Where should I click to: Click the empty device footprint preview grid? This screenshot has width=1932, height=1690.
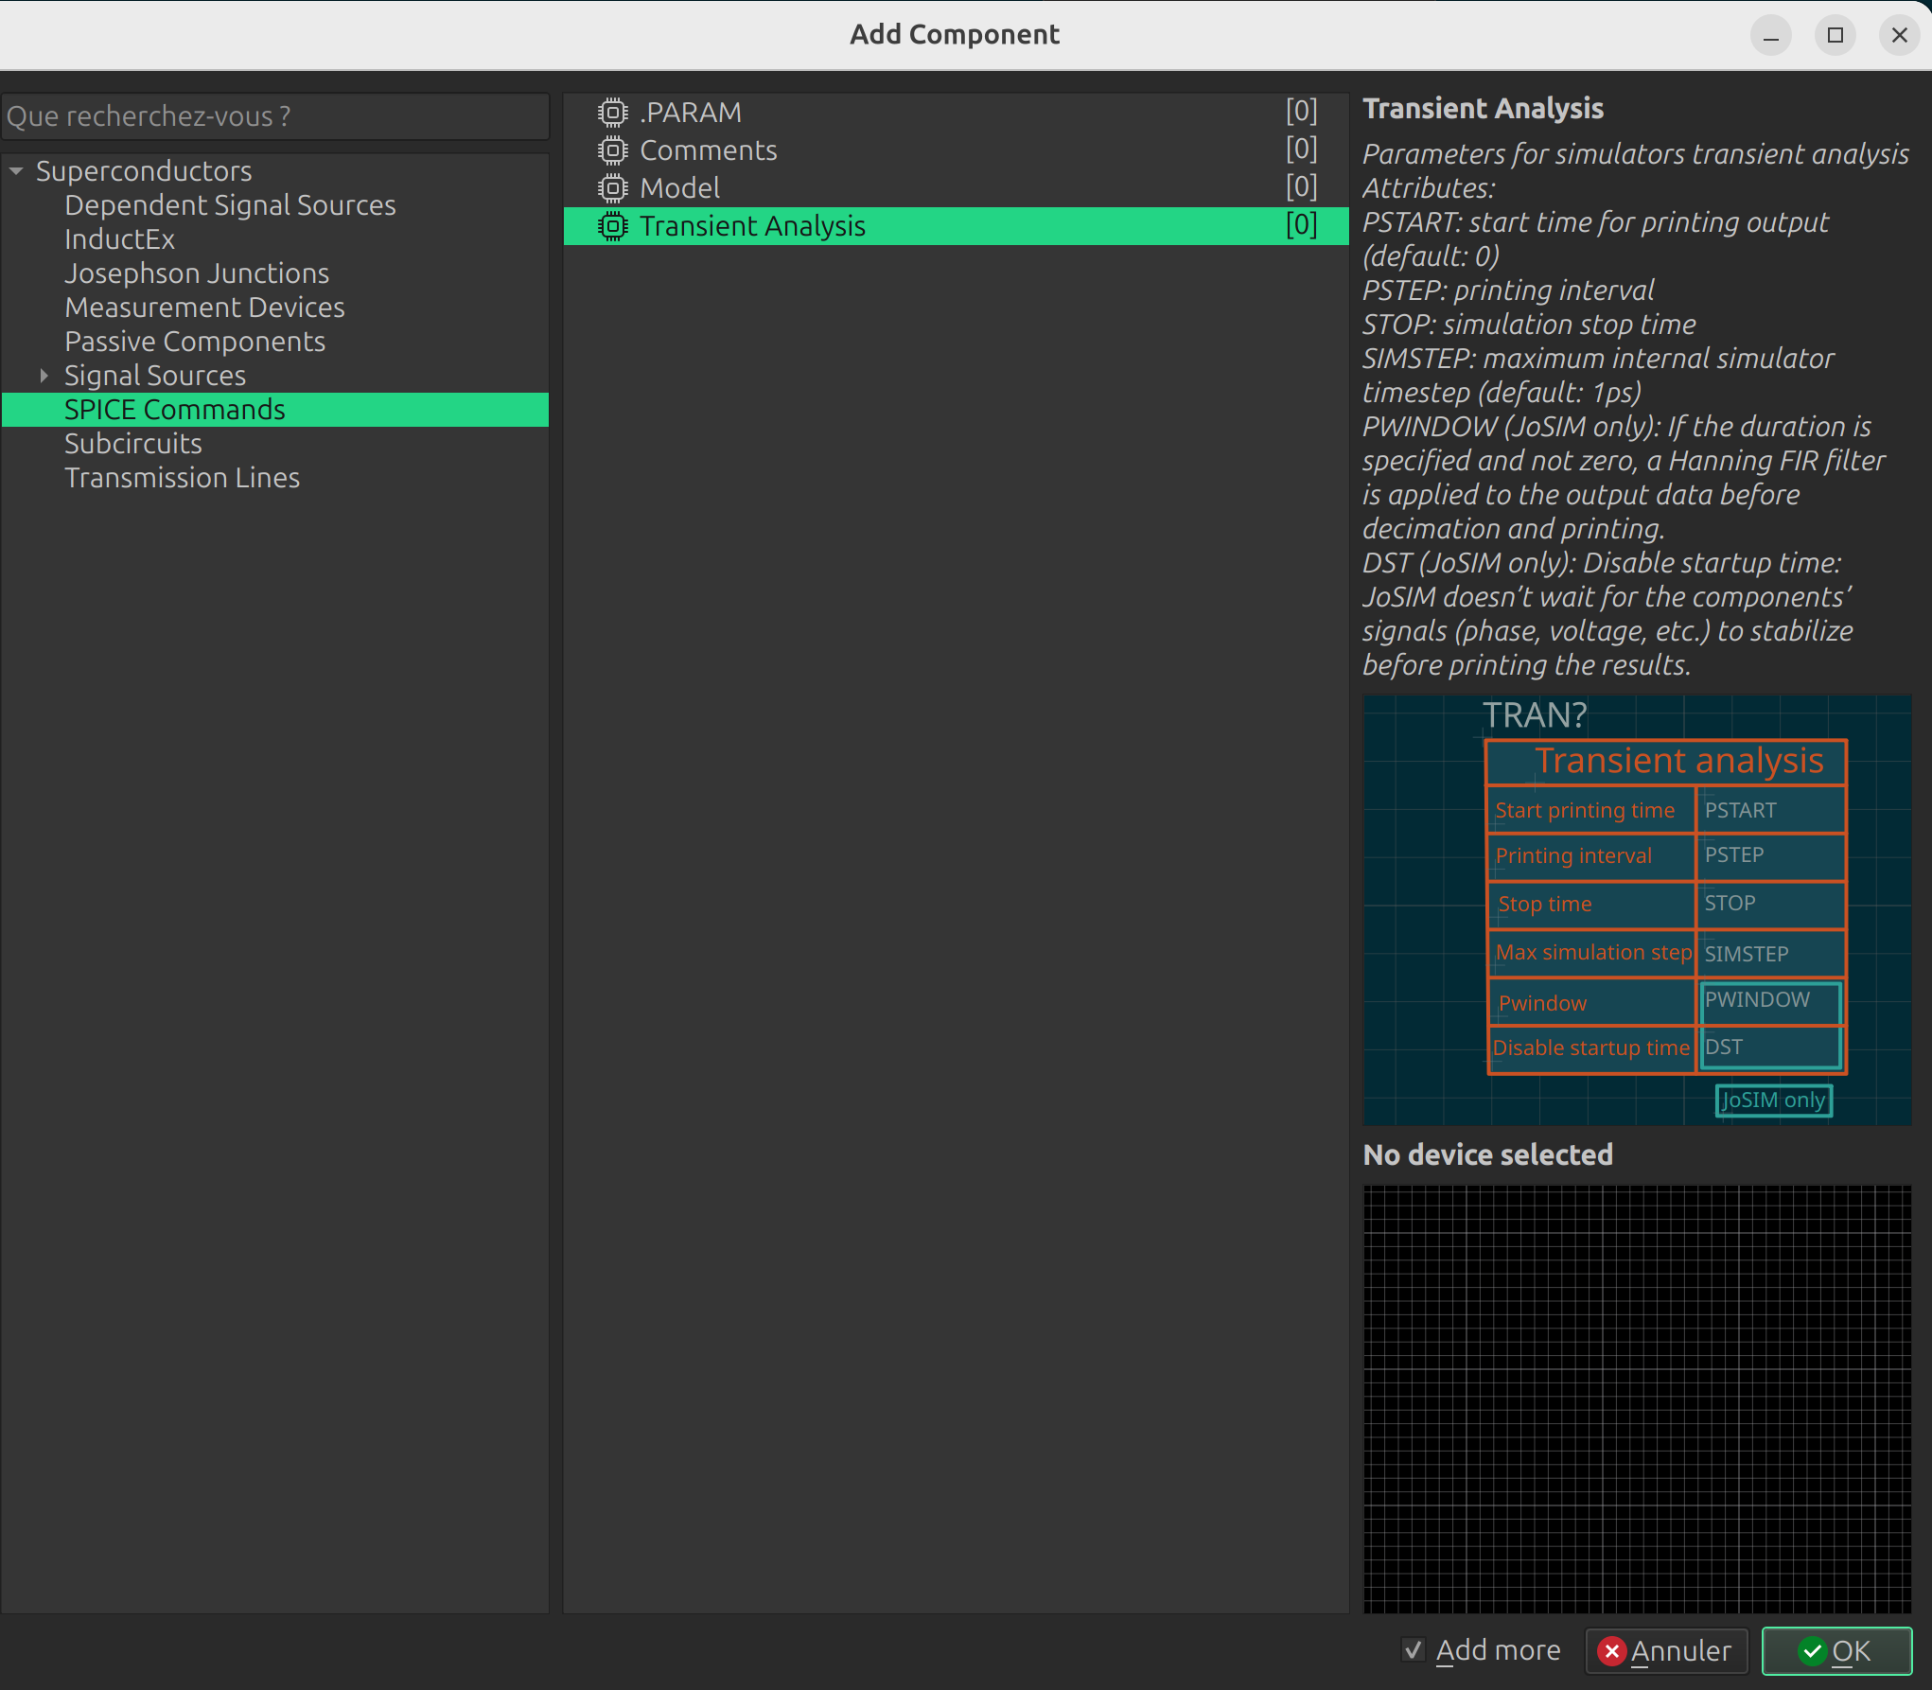1637,1400
